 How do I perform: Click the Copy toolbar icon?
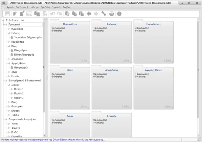coord(74,14)
